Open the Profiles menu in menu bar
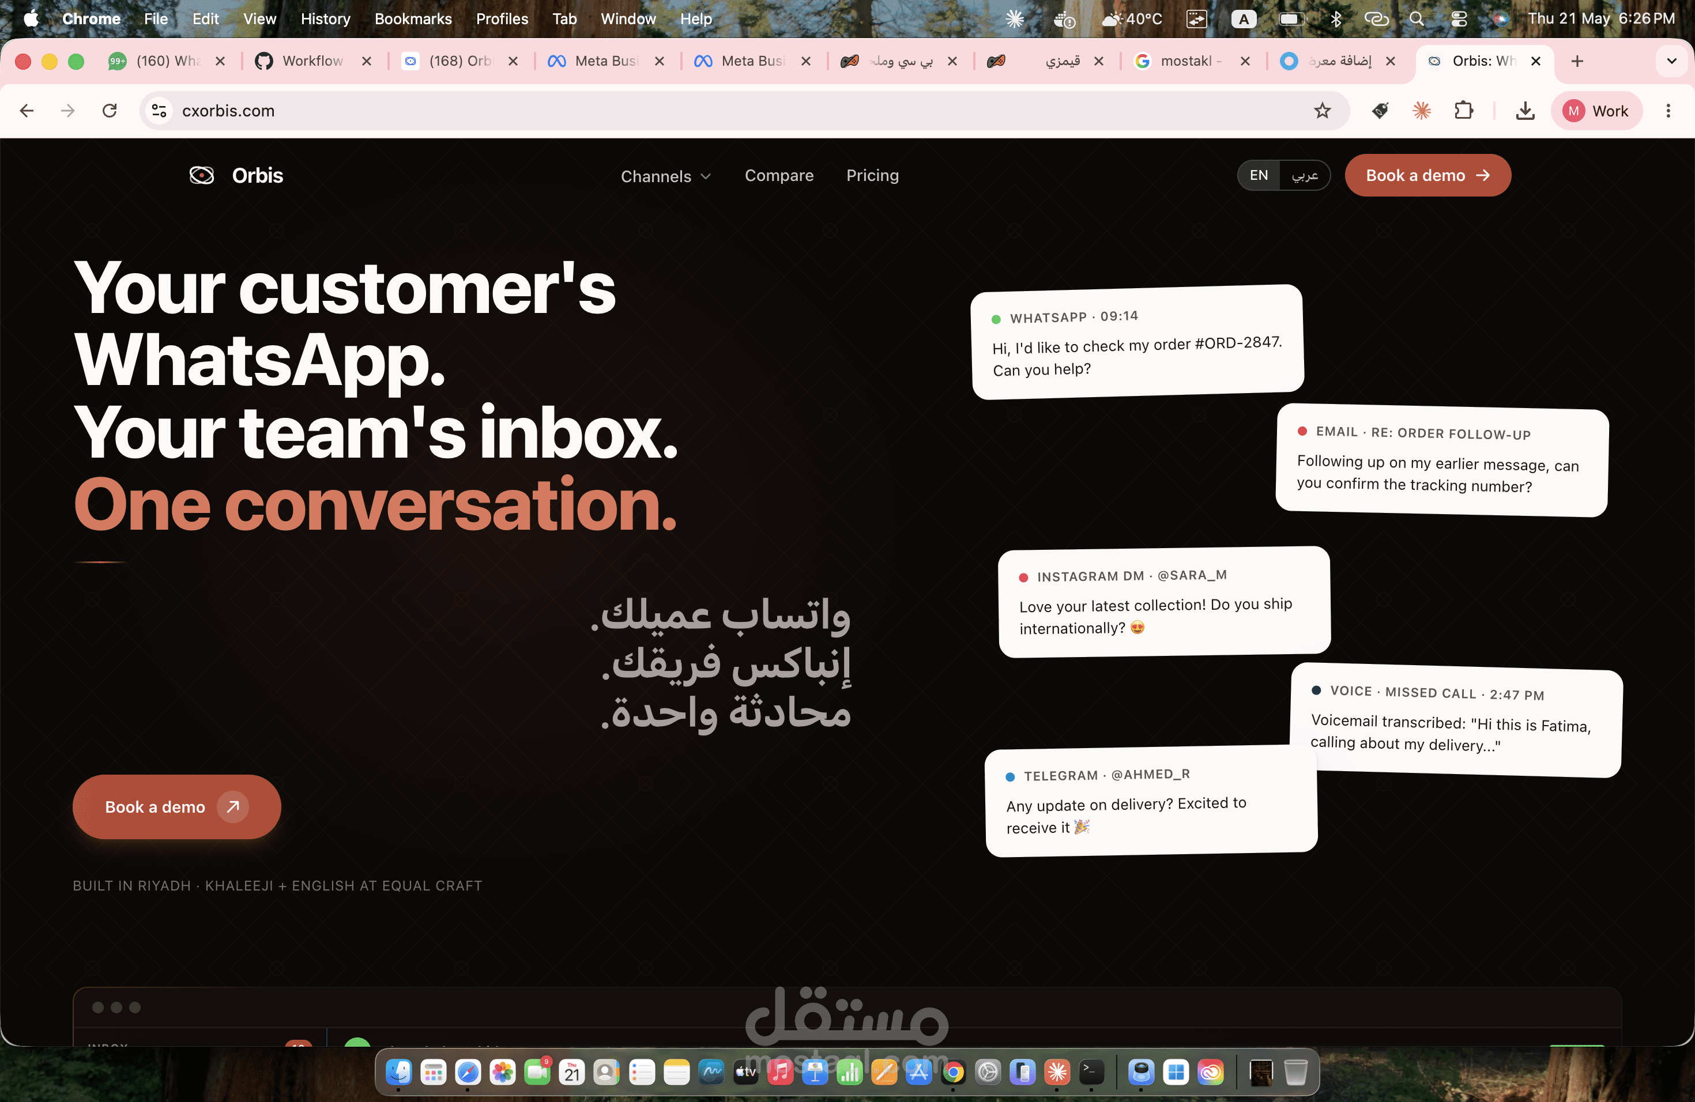This screenshot has width=1695, height=1102. 502,18
